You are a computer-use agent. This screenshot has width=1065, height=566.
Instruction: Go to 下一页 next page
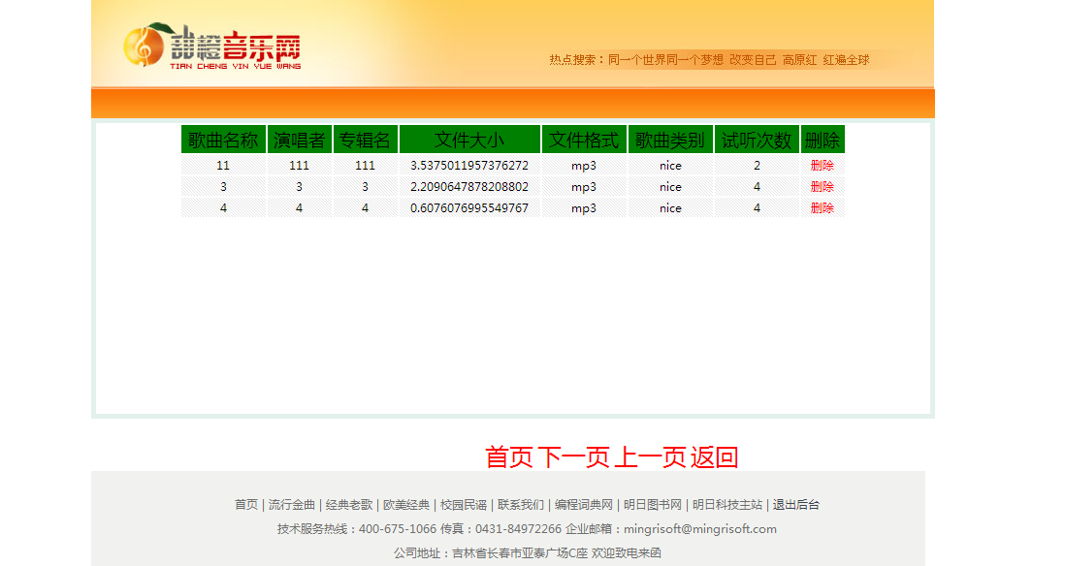(x=574, y=456)
